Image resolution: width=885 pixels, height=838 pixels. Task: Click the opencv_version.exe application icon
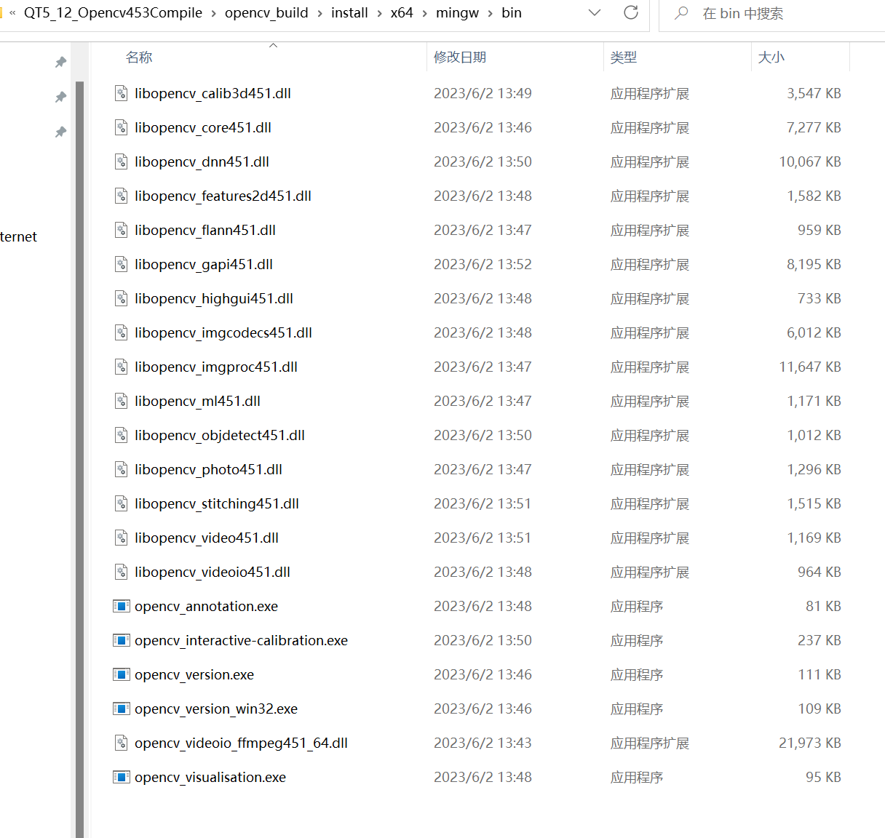121,674
